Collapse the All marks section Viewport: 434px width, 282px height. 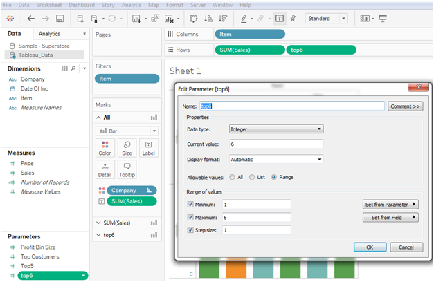point(98,117)
